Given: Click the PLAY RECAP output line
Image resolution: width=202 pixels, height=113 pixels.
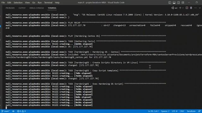Looking at the screenshot, I should [x=86, y=23].
